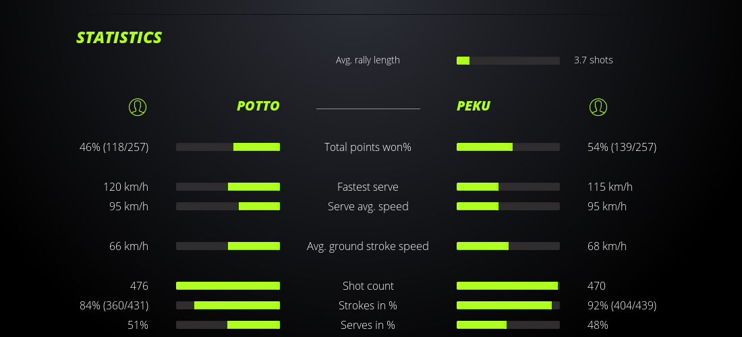Viewport: 742px width, 337px height.
Task: Click the STATISTICS heading
Action: (x=119, y=38)
